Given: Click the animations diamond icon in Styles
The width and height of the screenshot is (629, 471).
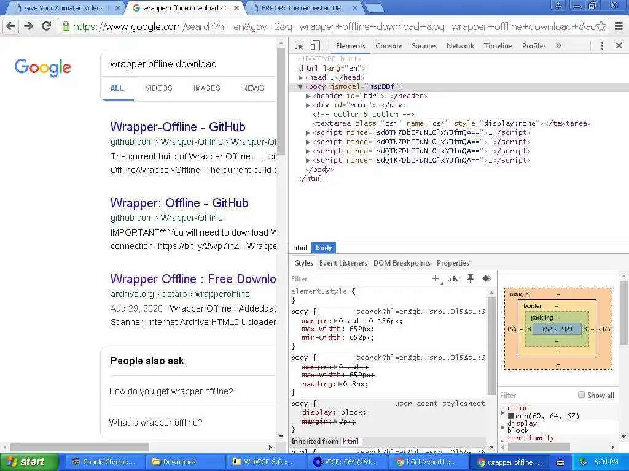Looking at the screenshot, I should pyautogui.click(x=486, y=278).
